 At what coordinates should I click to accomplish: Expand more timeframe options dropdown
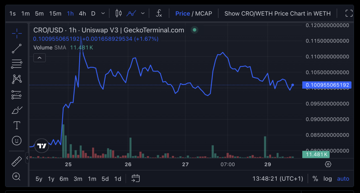[103, 14]
